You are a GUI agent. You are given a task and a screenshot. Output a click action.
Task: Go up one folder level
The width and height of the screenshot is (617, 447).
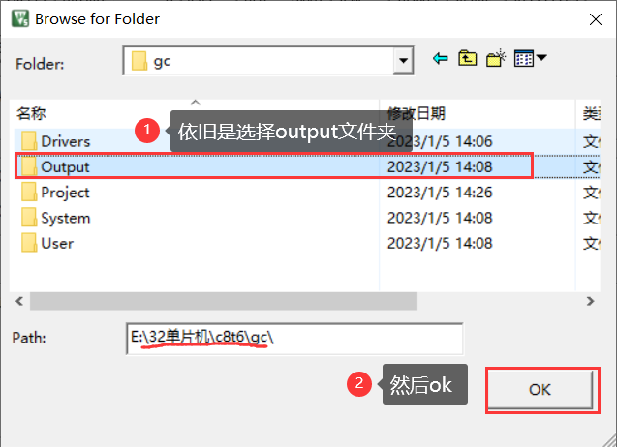(467, 59)
